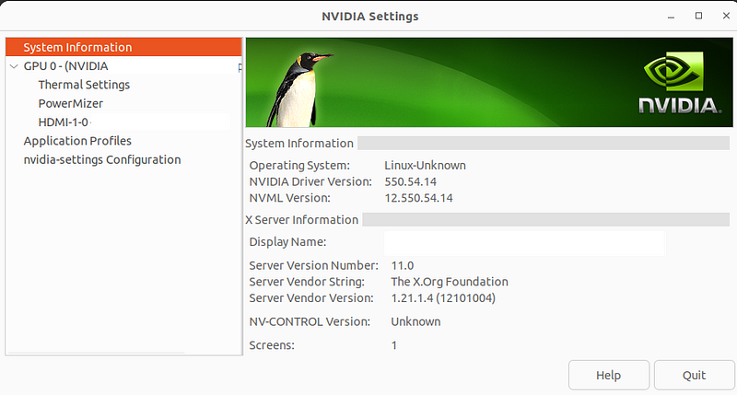Click the Server Vendor String label
Image resolution: width=737 pixels, height=395 pixels.
pos(307,282)
